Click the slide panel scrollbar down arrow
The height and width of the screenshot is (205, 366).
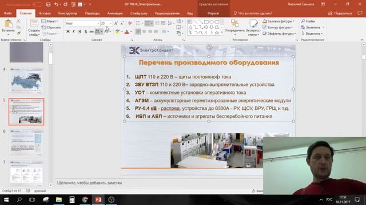[51, 185]
